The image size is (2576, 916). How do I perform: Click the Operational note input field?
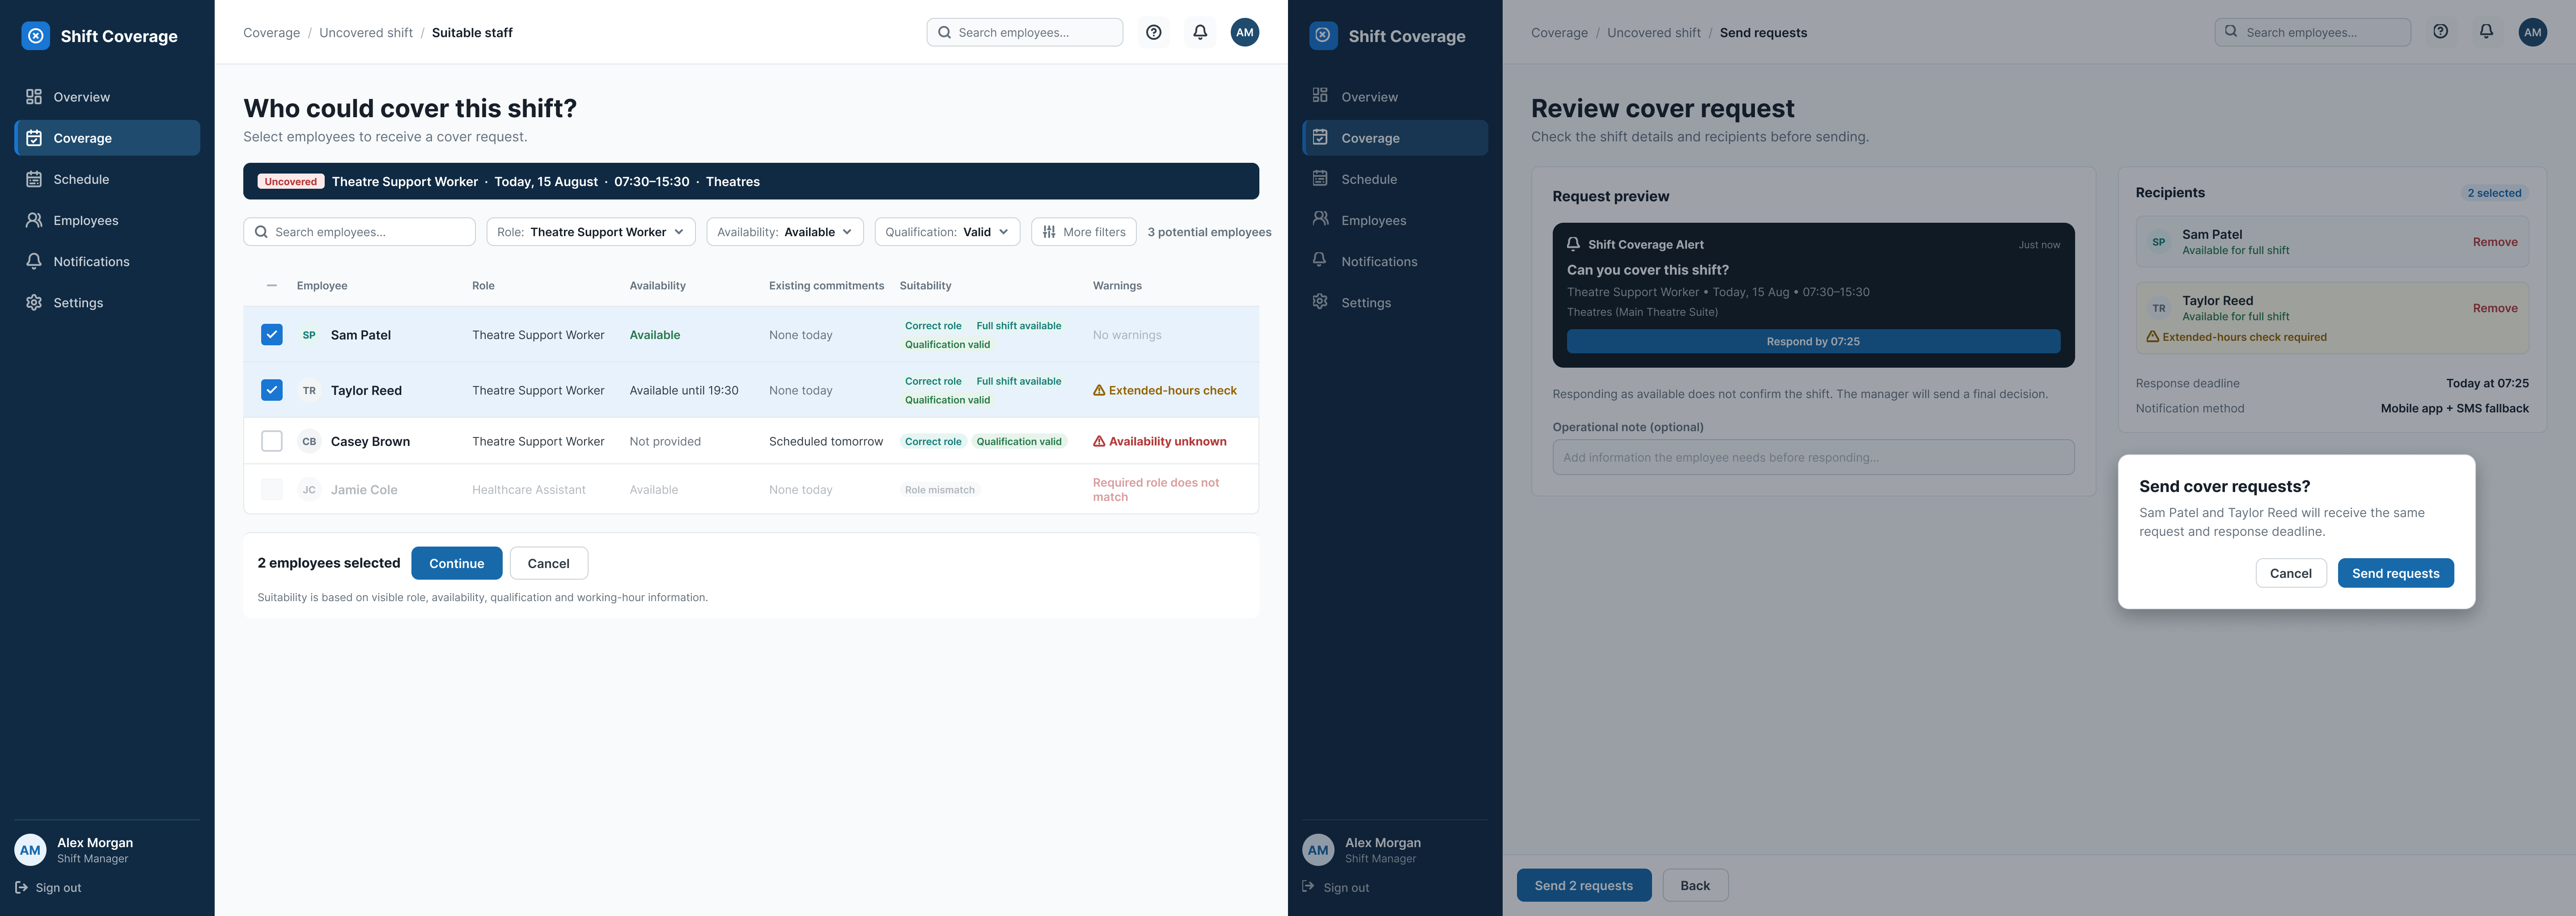[1813, 457]
